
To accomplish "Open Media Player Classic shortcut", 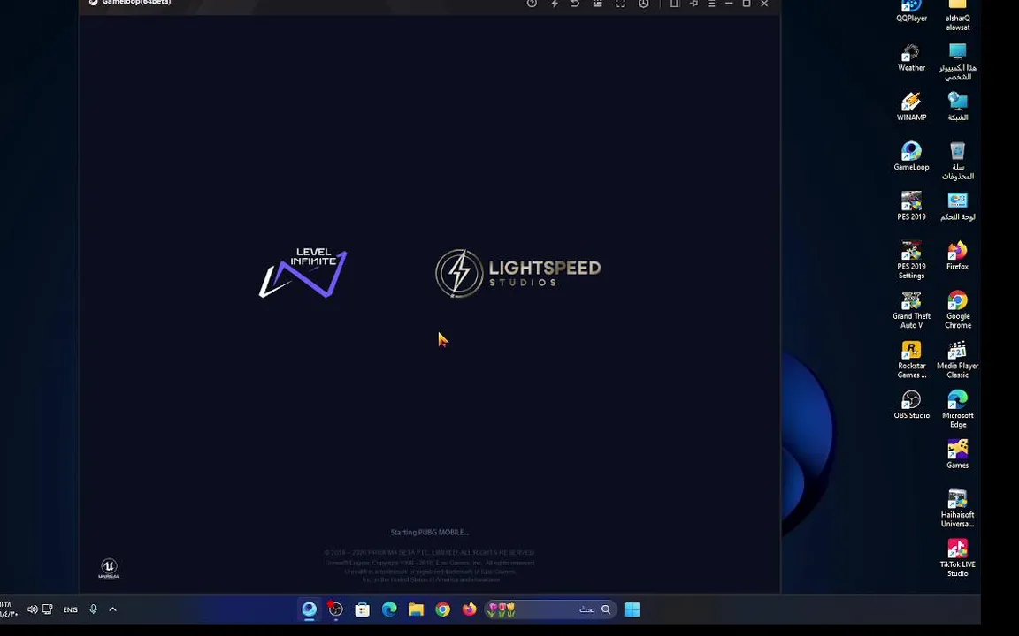I will pos(957,359).
